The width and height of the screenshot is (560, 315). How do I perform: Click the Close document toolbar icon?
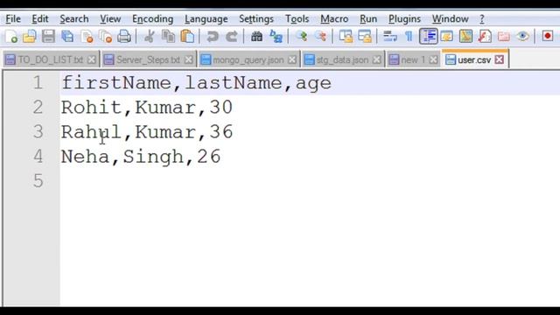pos(87,37)
